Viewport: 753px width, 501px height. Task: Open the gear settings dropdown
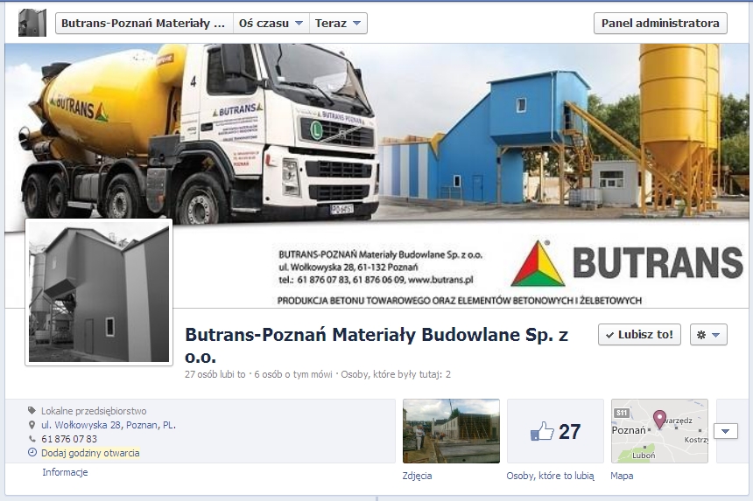point(708,335)
